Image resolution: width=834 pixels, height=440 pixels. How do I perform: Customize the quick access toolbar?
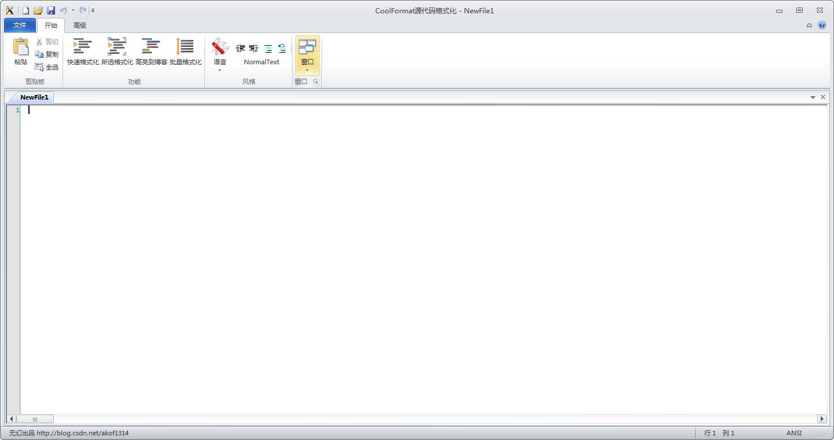tap(93, 10)
